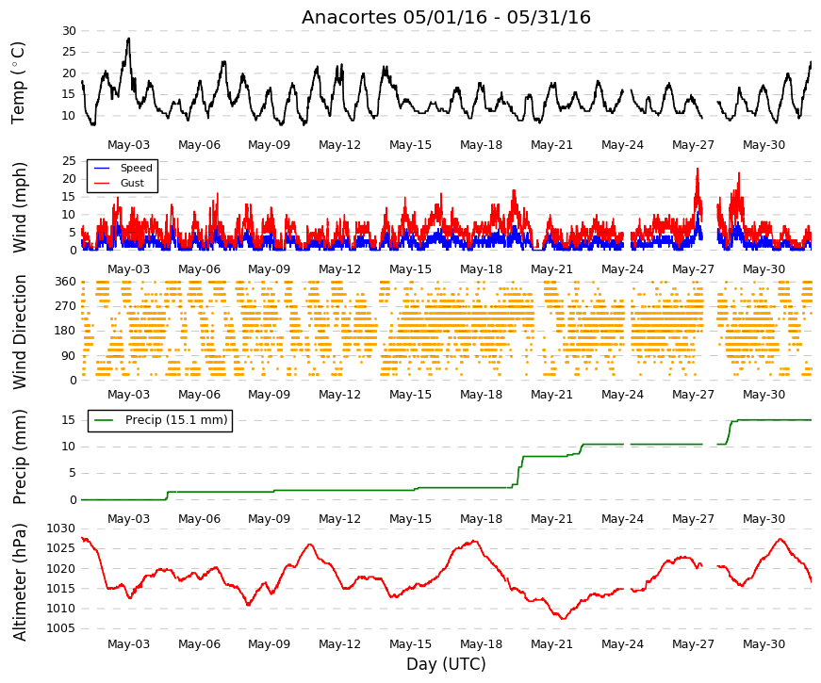Click the Precip (15.1 mm) legend entry
Screen dimensions: 821x683
pyautogui.click(x=160, y=420)
